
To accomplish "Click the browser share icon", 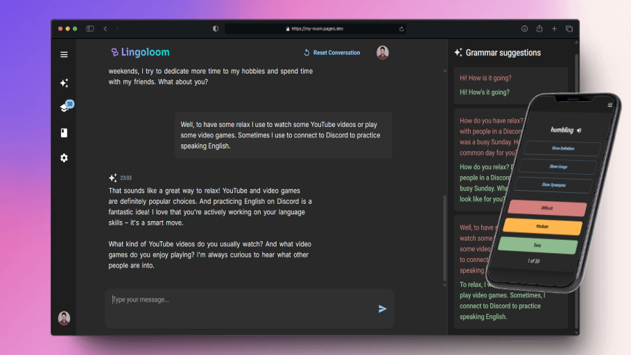I will coord(539,28).
